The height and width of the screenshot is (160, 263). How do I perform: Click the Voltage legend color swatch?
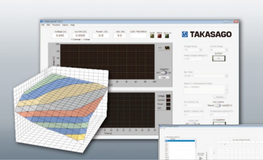pos(168,96)
